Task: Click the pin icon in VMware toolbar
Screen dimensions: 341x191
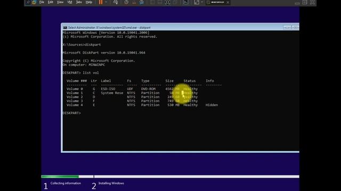Action: pyautogui.click(x=28, y=2)
